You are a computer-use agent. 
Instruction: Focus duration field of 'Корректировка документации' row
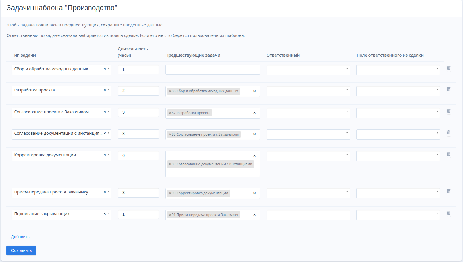pos(139,155)
